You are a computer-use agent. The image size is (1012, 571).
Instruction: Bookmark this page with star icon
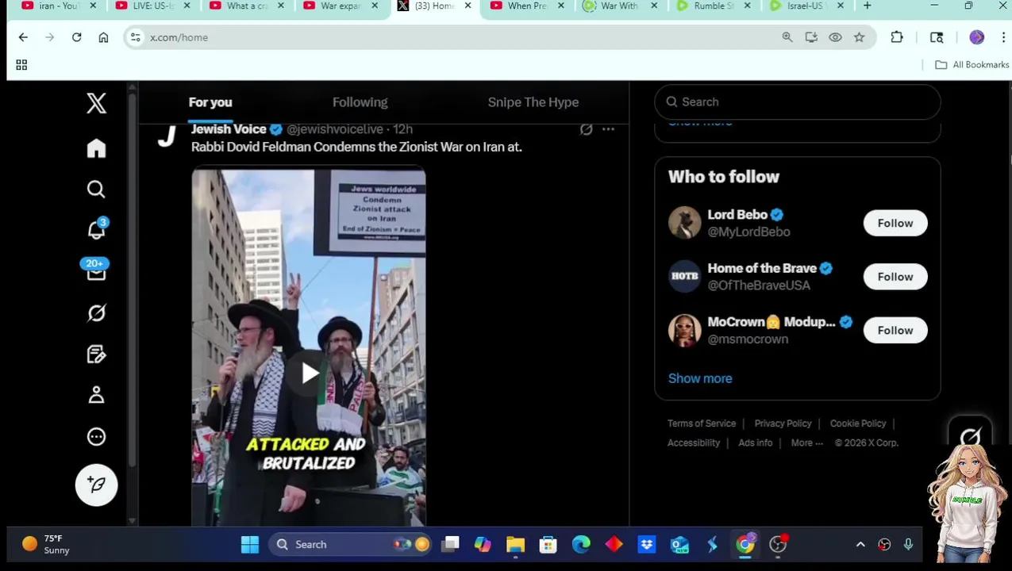[859, 37]
